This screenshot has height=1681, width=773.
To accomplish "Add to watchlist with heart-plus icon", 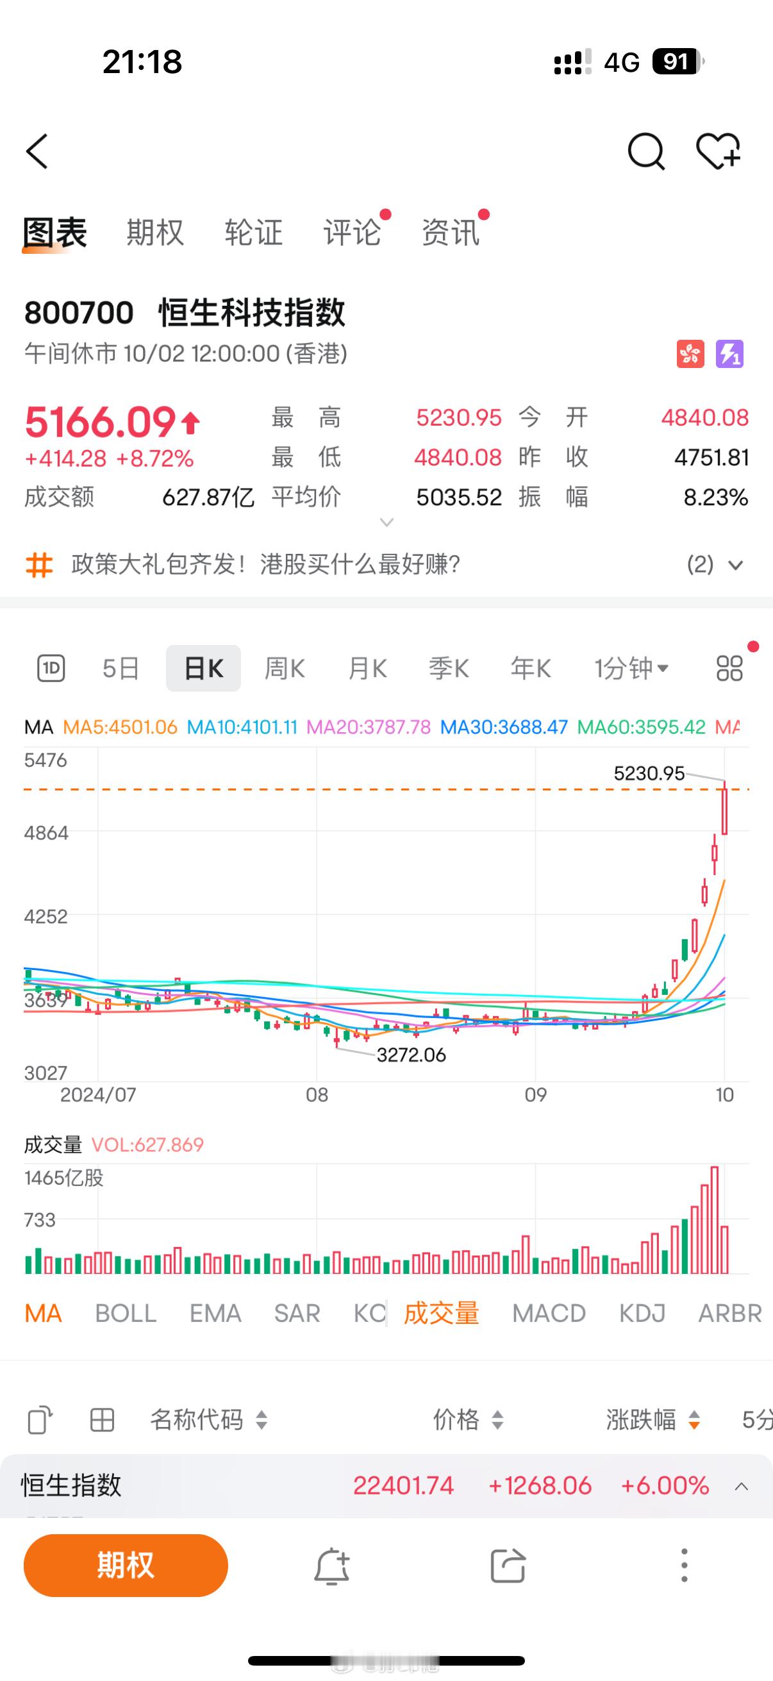I will [x=719, y=151].
